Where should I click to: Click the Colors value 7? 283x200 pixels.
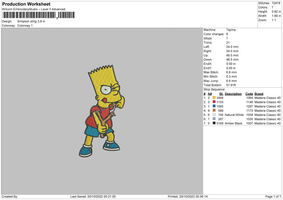coord(273,8)
